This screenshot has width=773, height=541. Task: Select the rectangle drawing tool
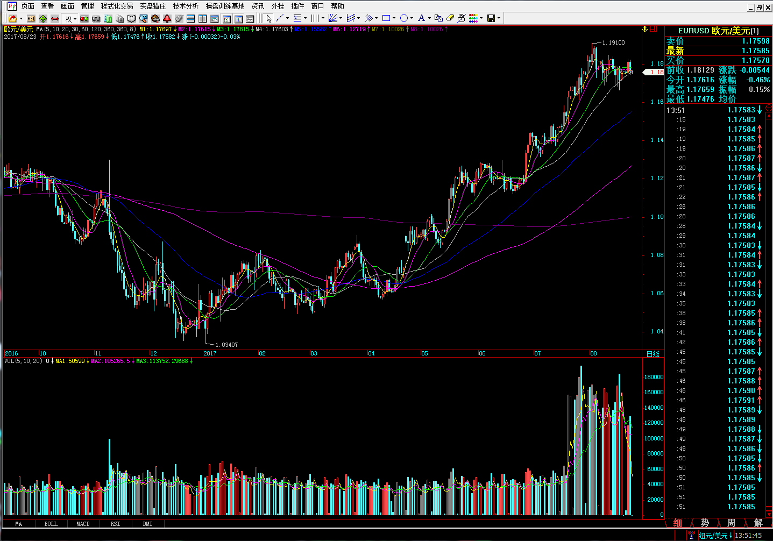tap(386, 18)
